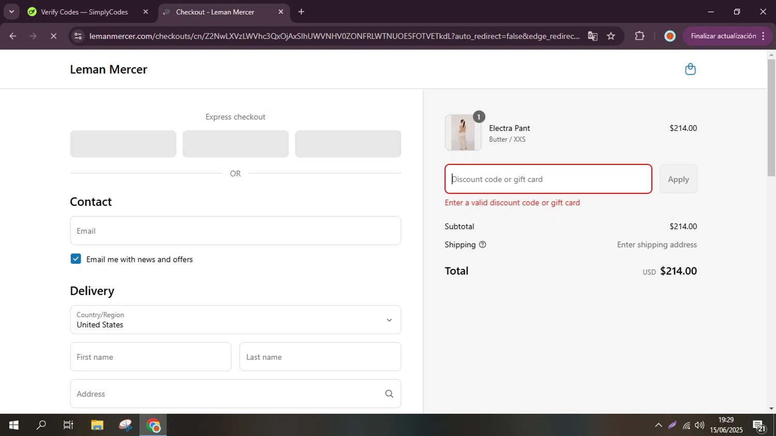This screenshot has width=776, height=436.
Task: Click the Chrome taskbar icon
Action: (x=153, y=425)
